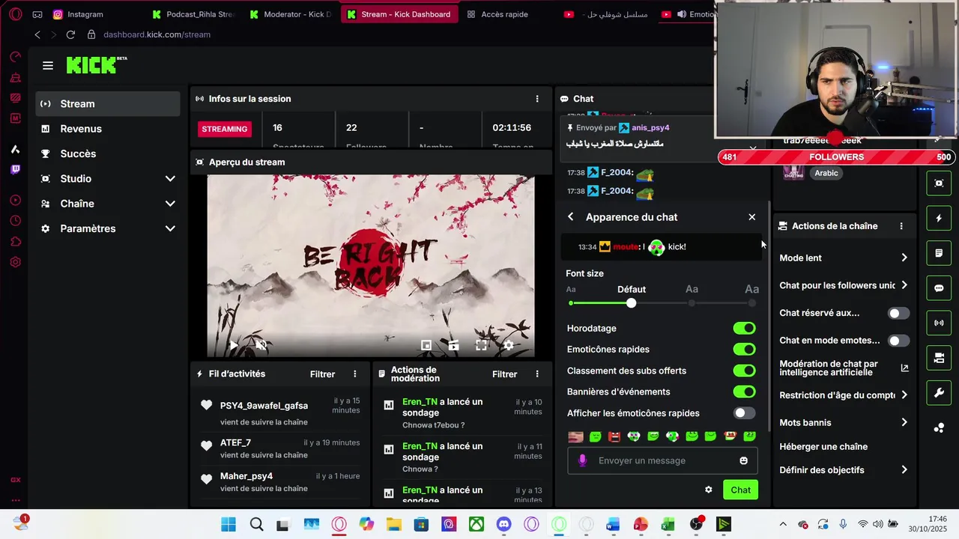Open chat settings gear near Chat button
Image resolution: width=959 pixels, height=539 pixels.
[x=709, y=490]
